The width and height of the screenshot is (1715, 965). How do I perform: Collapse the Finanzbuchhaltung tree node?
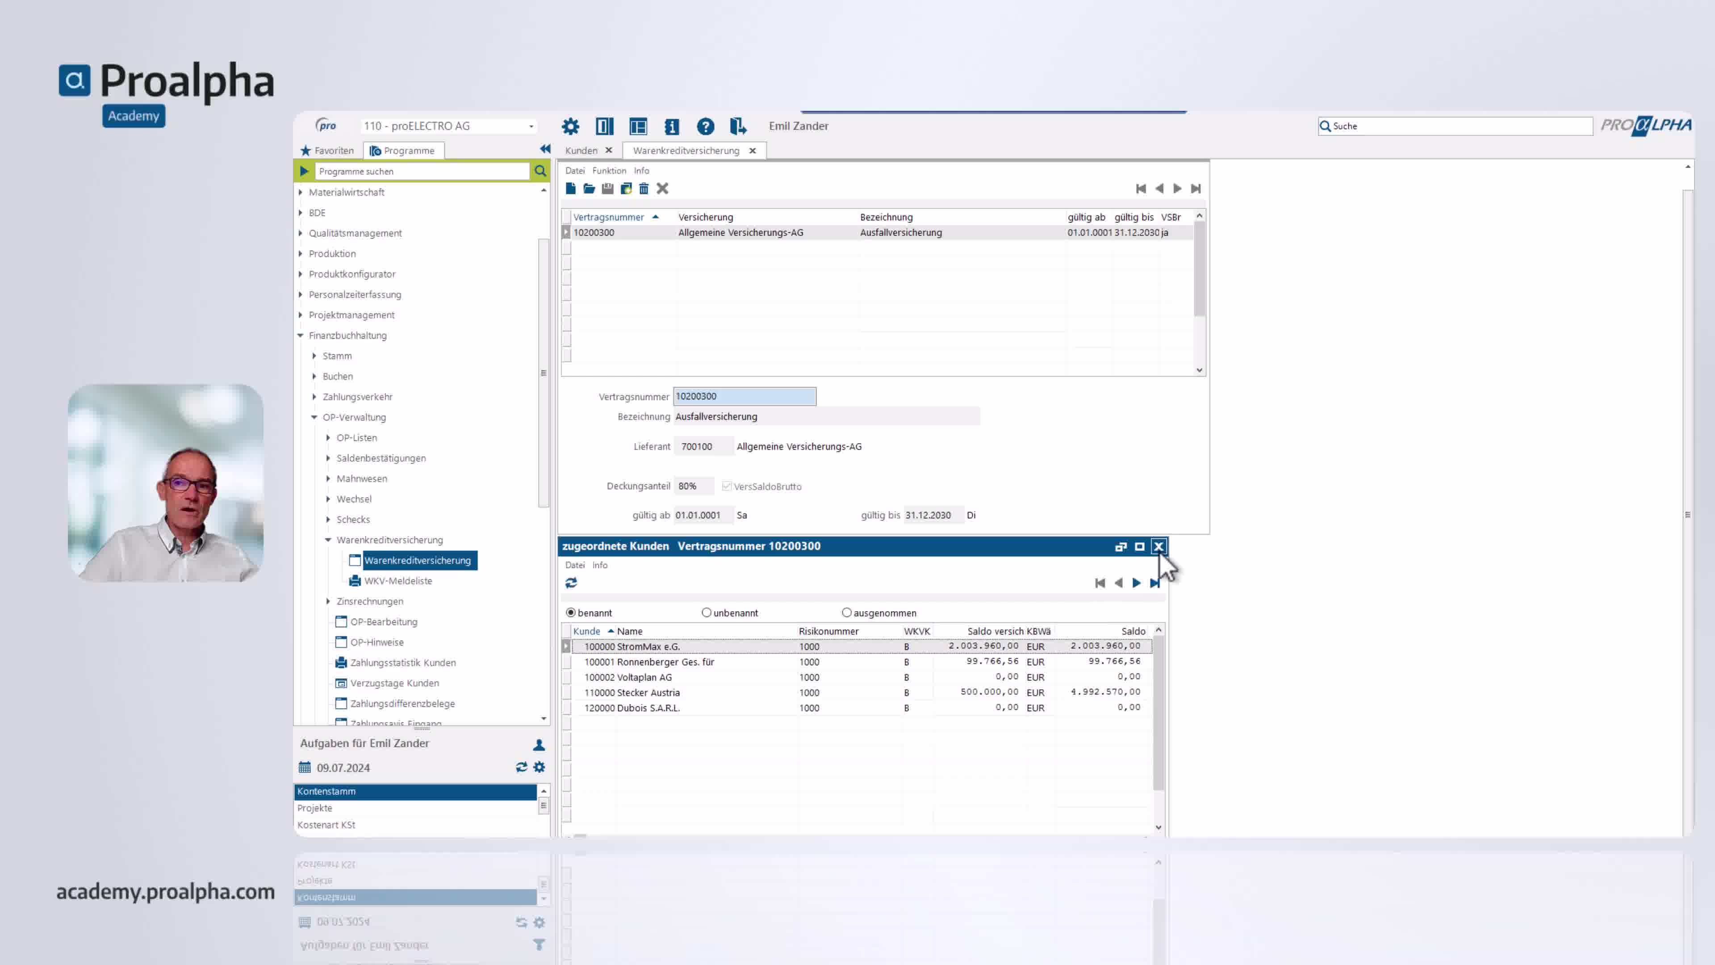pos(300,336)
